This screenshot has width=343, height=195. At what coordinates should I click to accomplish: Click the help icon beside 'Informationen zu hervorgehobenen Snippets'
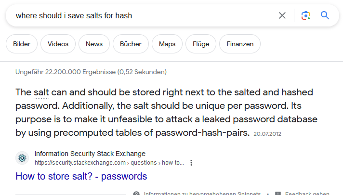point(136,193)
